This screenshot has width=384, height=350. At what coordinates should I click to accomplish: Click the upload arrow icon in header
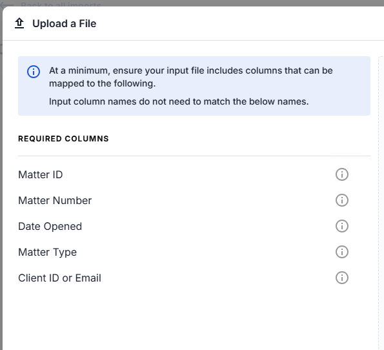[x=19, y=23]
